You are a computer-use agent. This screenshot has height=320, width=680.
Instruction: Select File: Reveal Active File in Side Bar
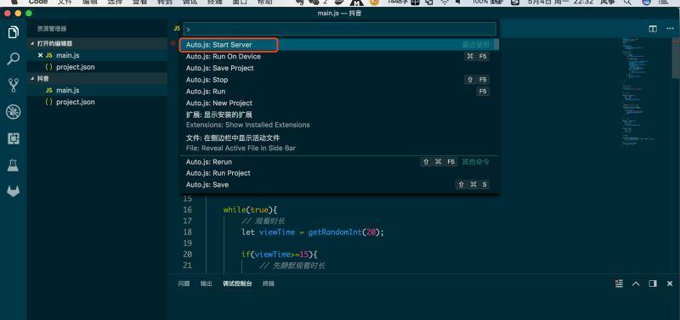click(x=339, y=143)
